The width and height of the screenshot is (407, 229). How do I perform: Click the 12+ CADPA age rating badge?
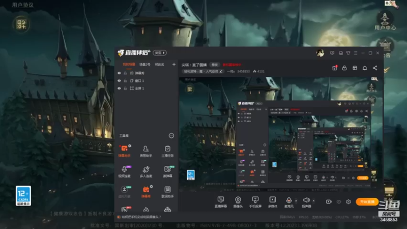click(x=23, y=196)
